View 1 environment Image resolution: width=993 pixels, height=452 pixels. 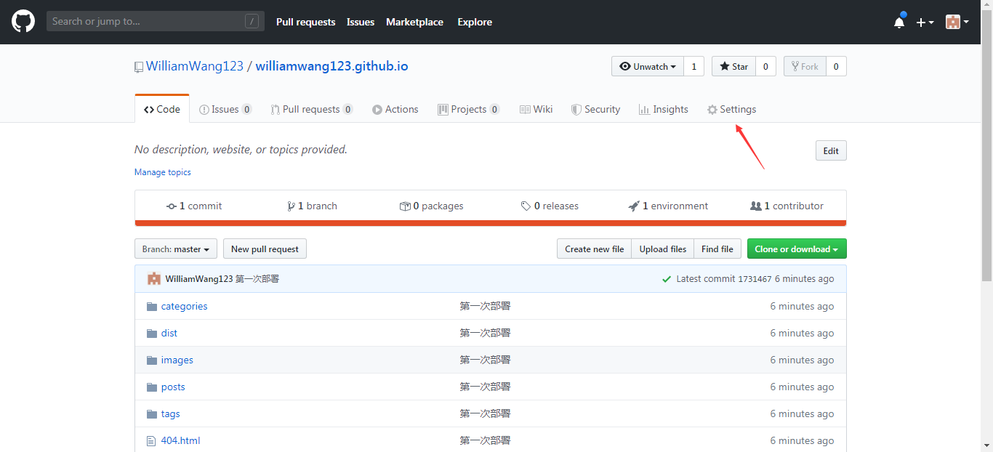668,206
